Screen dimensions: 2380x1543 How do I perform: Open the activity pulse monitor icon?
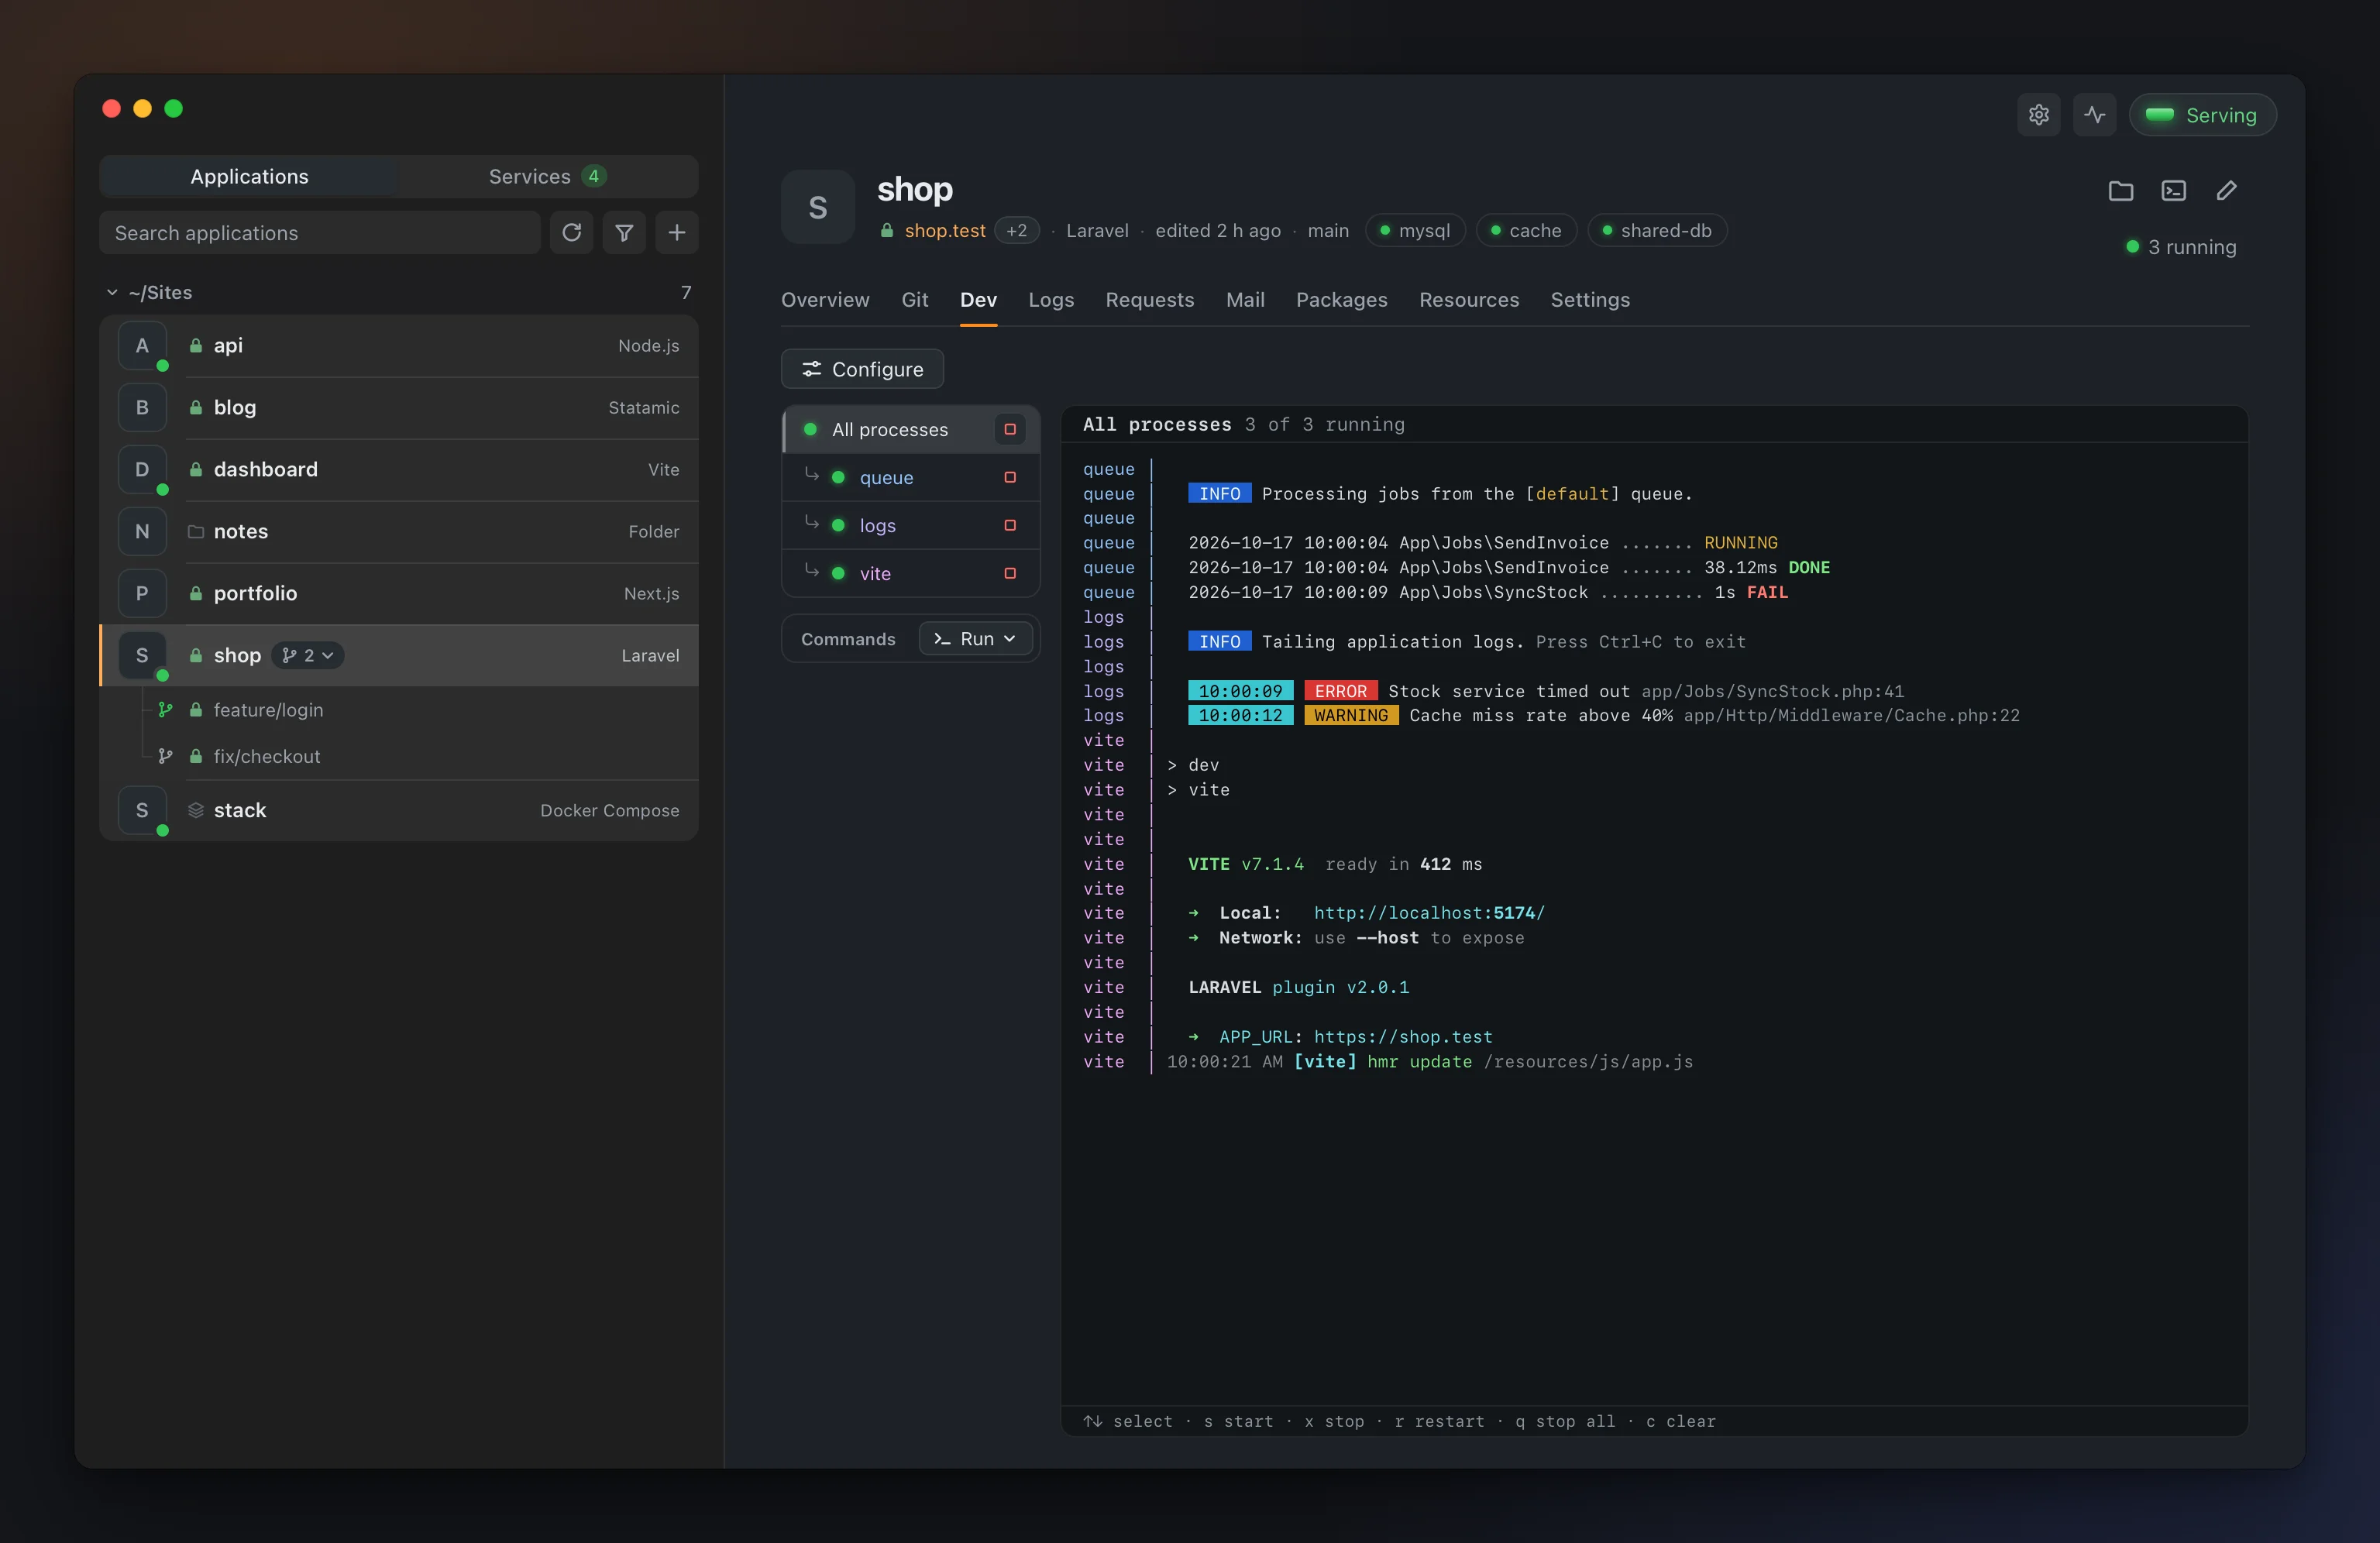[2094, 115]
